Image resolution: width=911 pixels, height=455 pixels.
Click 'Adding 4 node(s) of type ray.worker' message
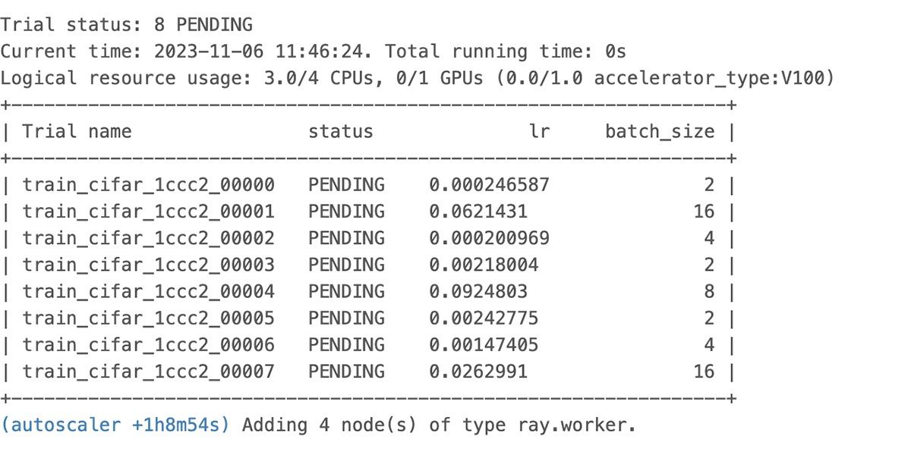click(x=439, y=425)
